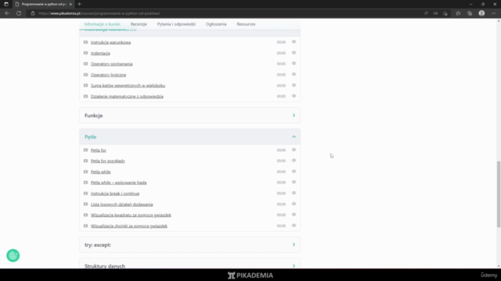Open the Pytania i odpowiedzi tab
Image resolution: width=501 pixels, height=281 pixels.
176,24
